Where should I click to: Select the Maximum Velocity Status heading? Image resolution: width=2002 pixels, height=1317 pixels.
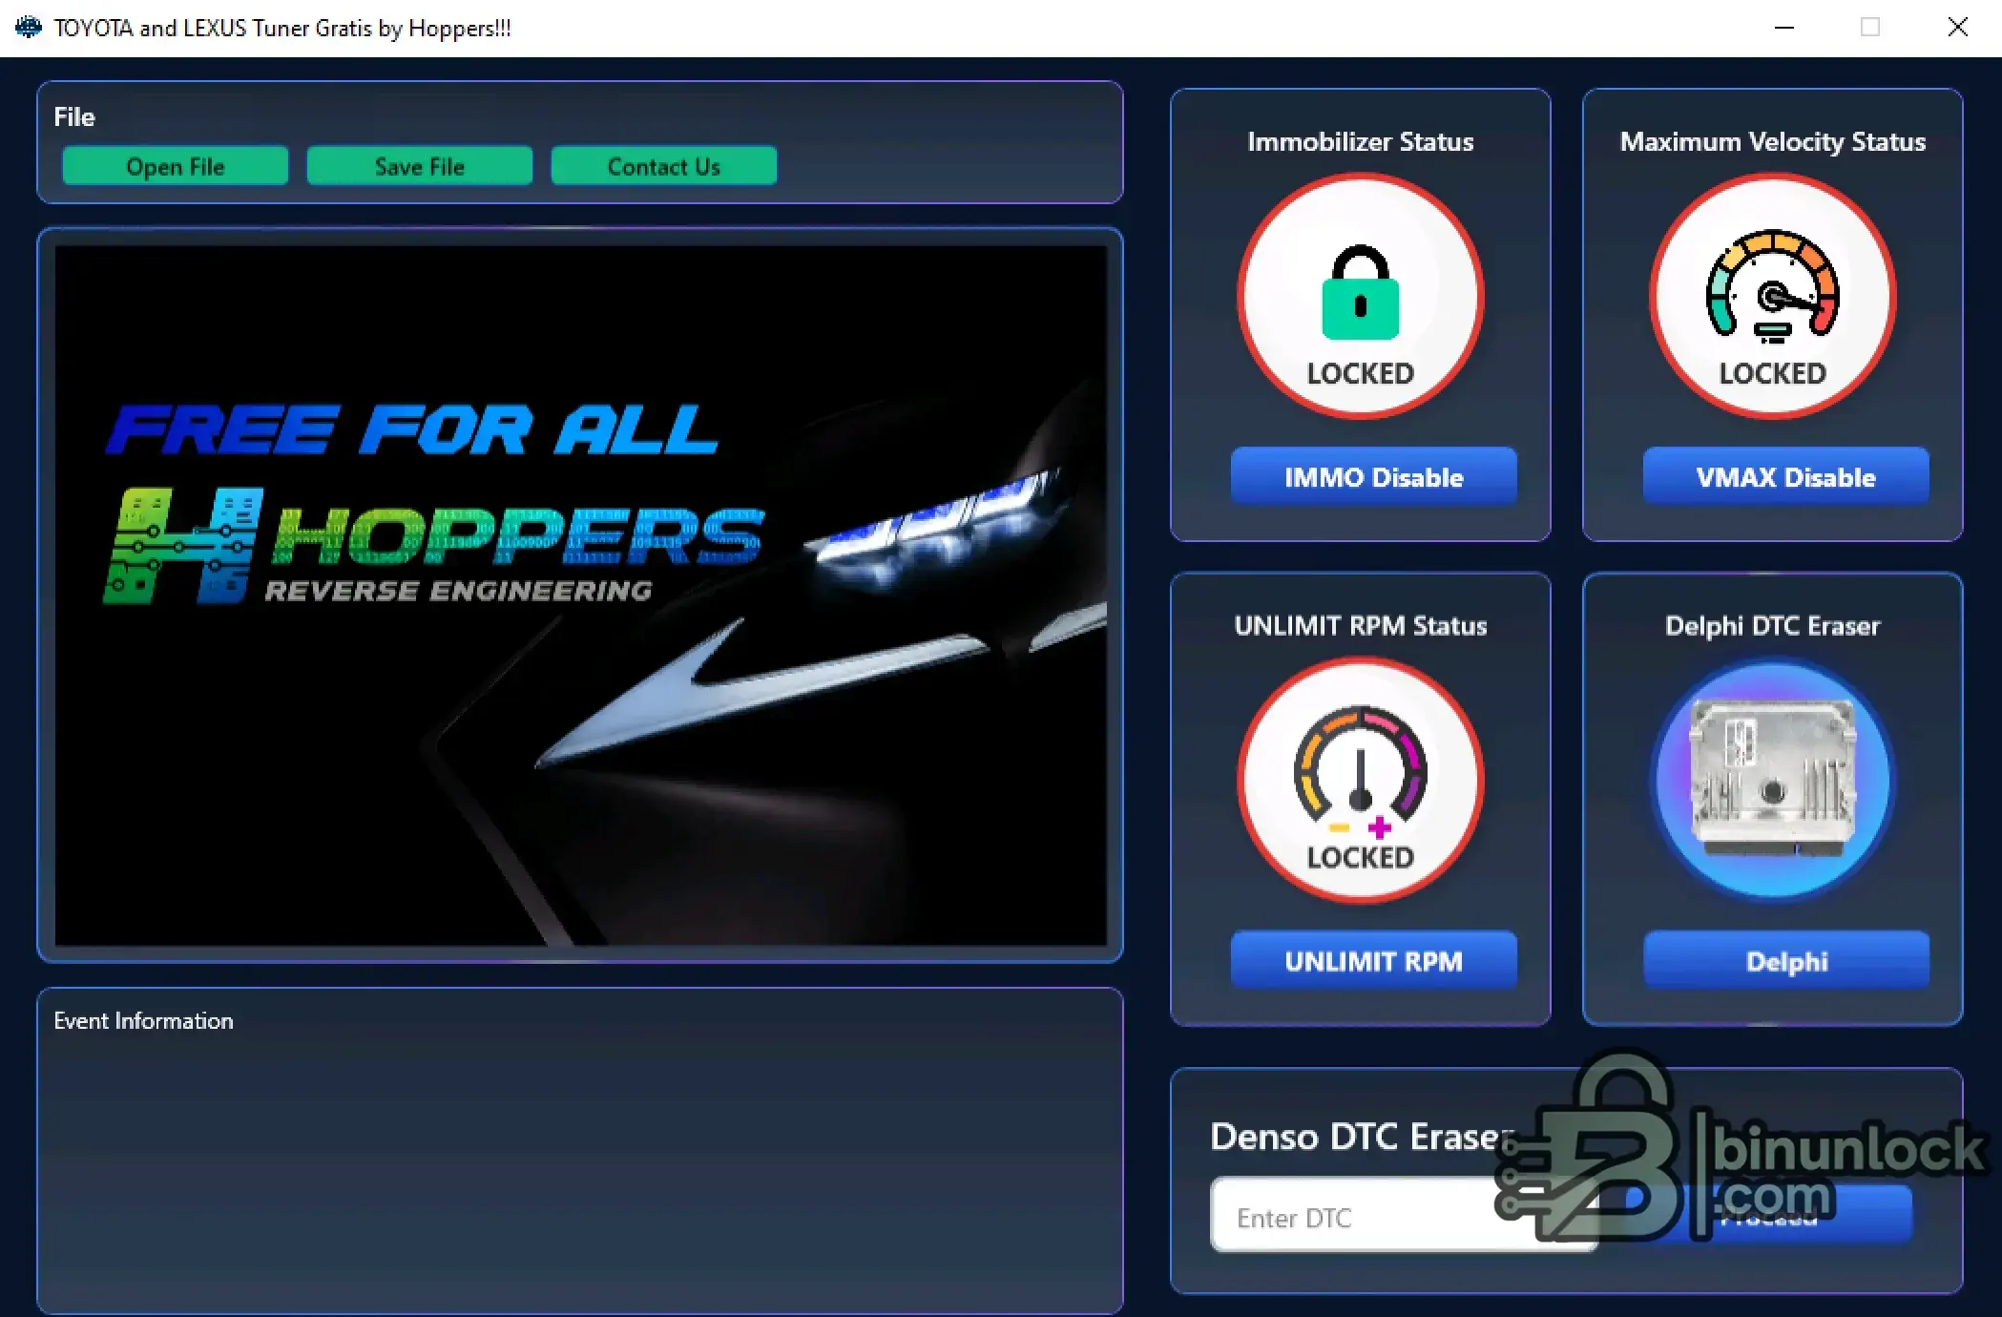click(x=1773, y=141)
